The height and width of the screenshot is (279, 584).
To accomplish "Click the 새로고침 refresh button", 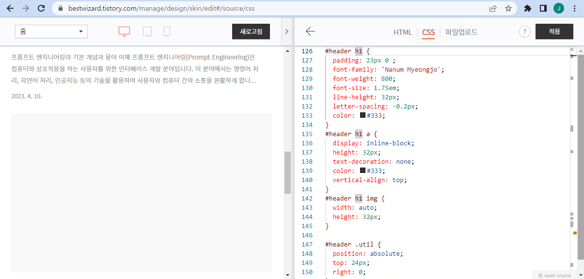I will click(251, 31).
